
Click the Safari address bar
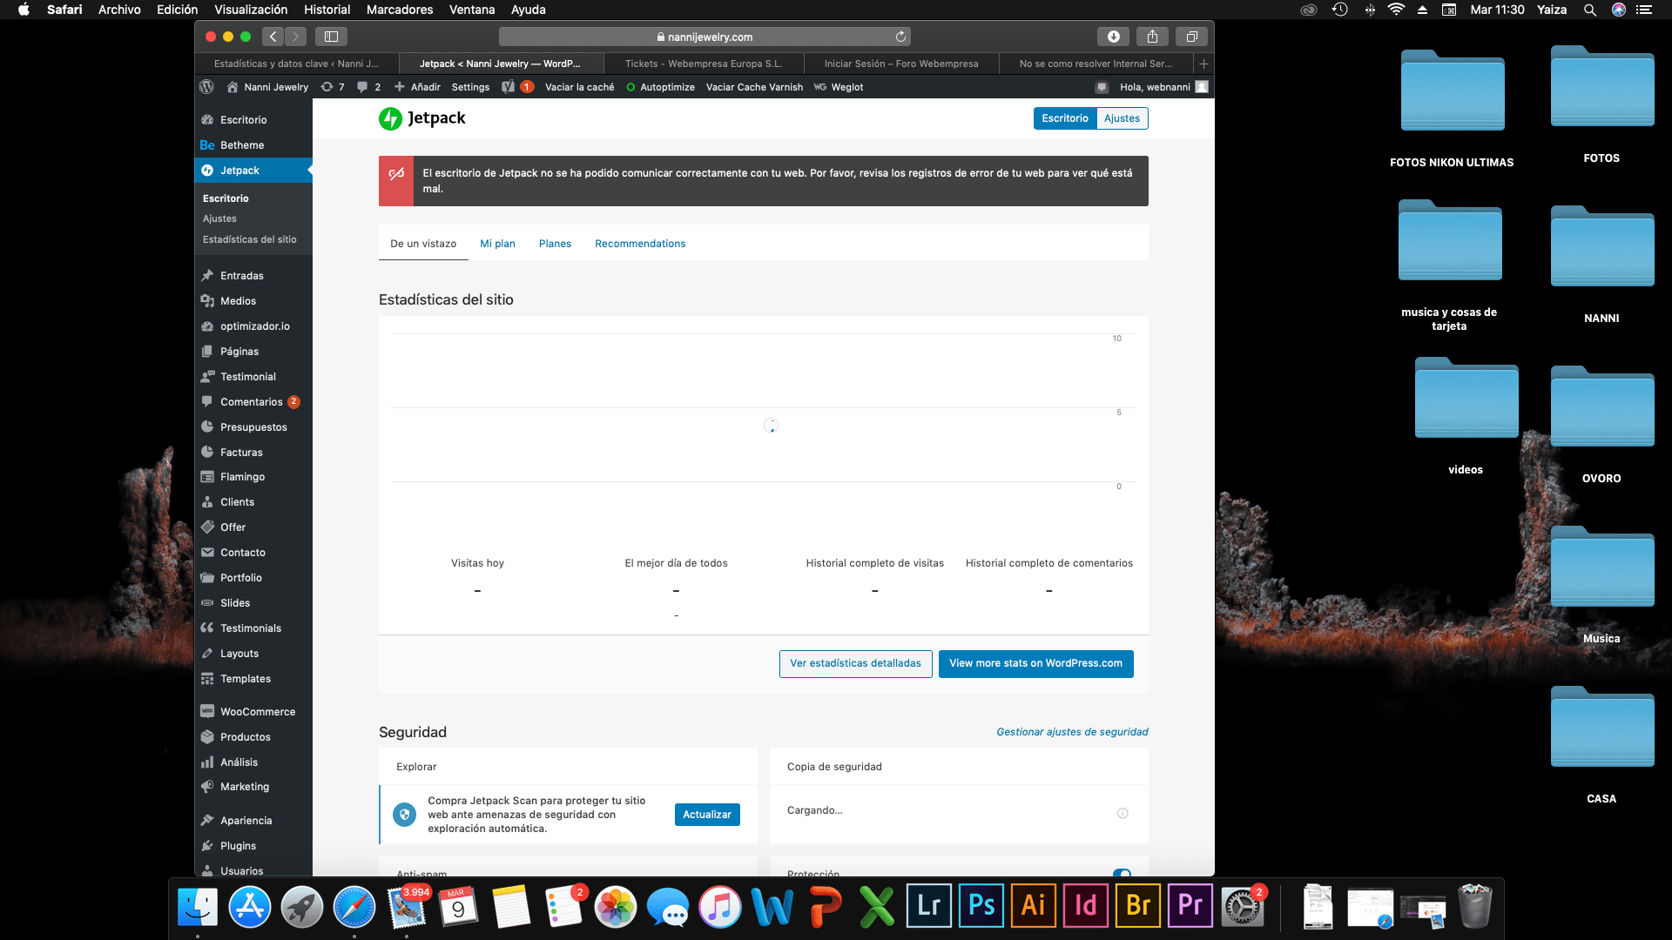pos(705,37)
